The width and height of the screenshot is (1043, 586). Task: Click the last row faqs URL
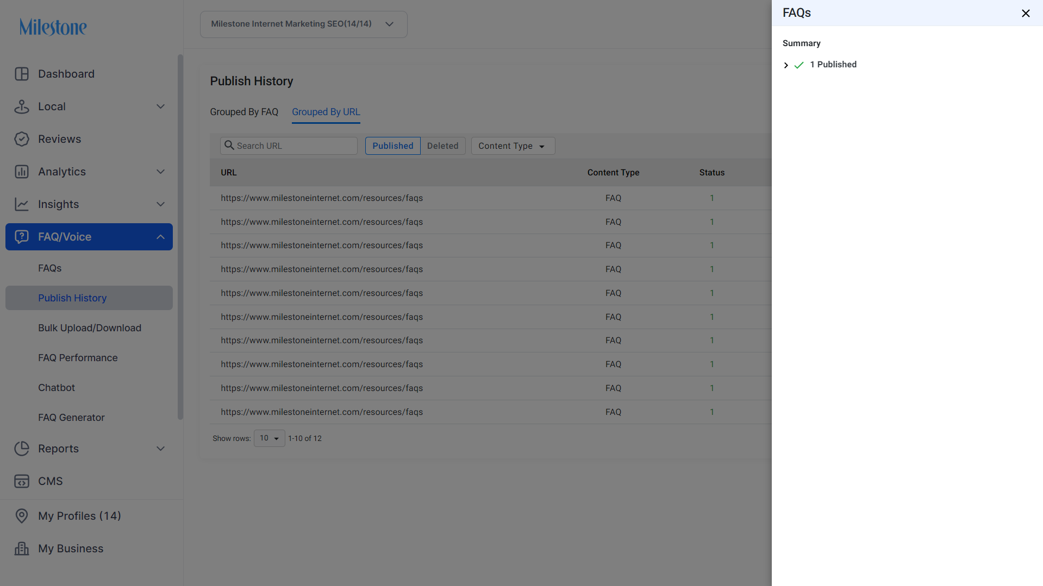tap(322, 412)
